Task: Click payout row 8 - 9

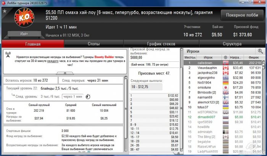Action: (154, 124)
